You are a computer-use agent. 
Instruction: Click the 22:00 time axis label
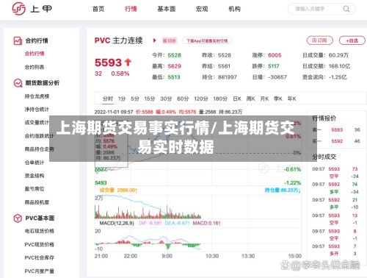point(131,256)
